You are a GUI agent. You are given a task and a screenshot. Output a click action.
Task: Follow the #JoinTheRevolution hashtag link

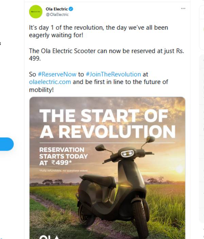pyautogui.click(x=113, y=74)
